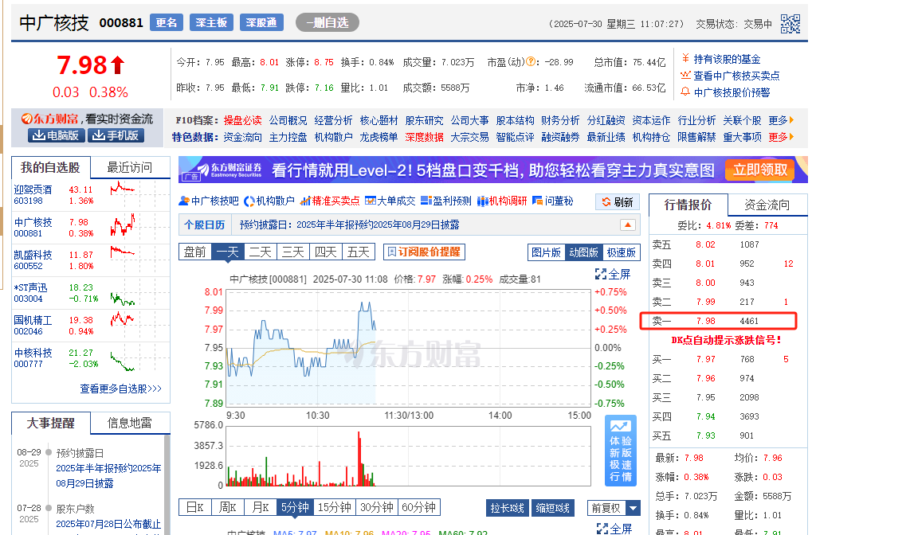Viewport: 914px width, 535px height.
Task: Open 中广核技吧 forum link
Action: click(209, 201)
